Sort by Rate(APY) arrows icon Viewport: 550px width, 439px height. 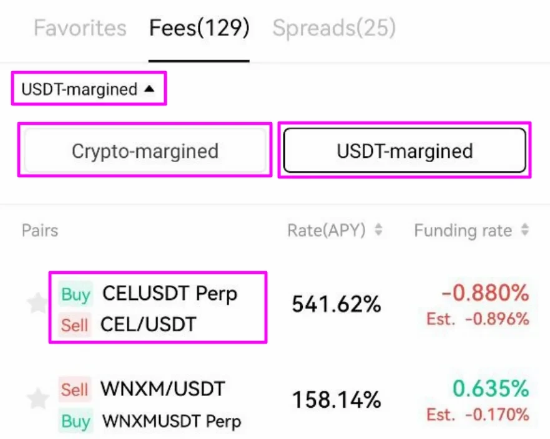pyautogui.click(x=378, y=230)
